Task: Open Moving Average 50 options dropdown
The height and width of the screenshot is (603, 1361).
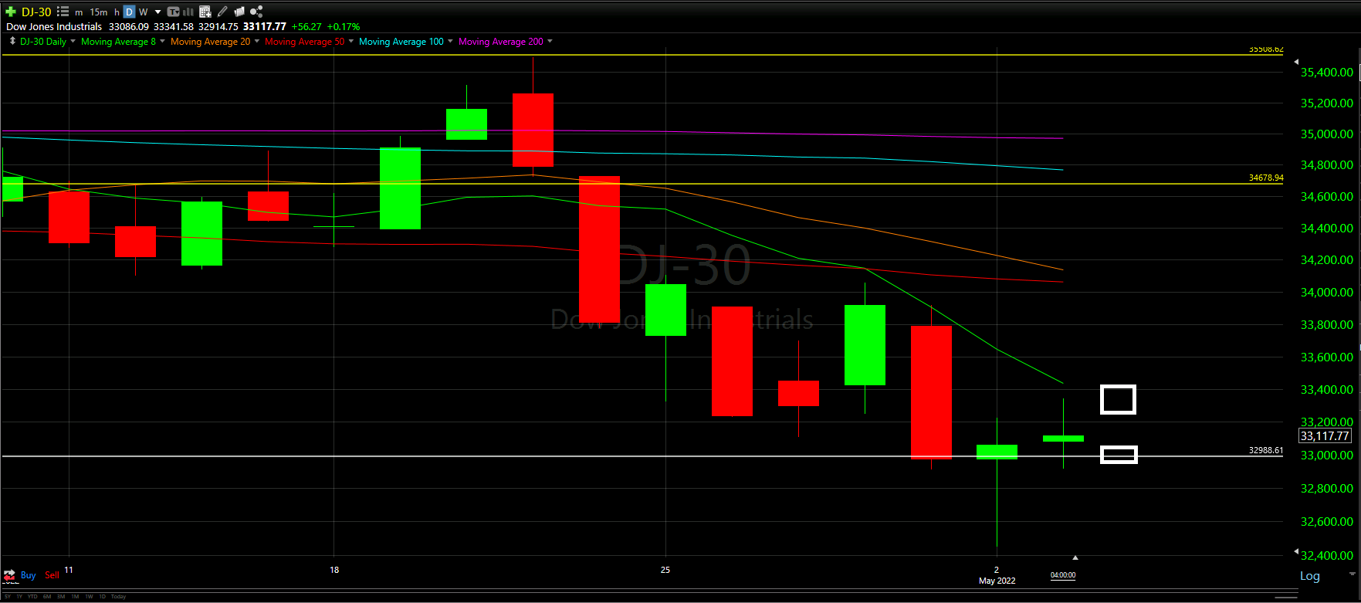Action: [x=351, y=41]
